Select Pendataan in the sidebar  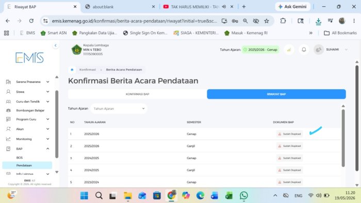coord(27,165)
